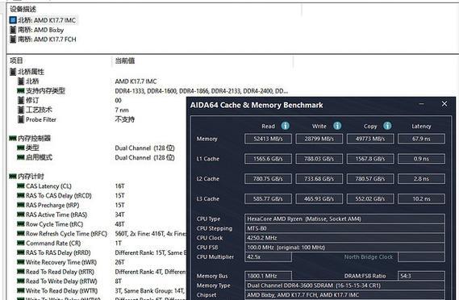Viewport: 459px width, 300px height.
Task: Click the icon beside 北桥属性
Action: pos(13,72)
